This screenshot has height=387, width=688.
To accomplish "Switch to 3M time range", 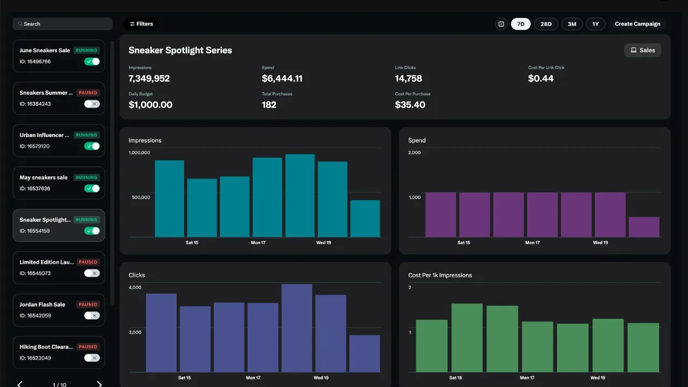I will click(572, 24).
